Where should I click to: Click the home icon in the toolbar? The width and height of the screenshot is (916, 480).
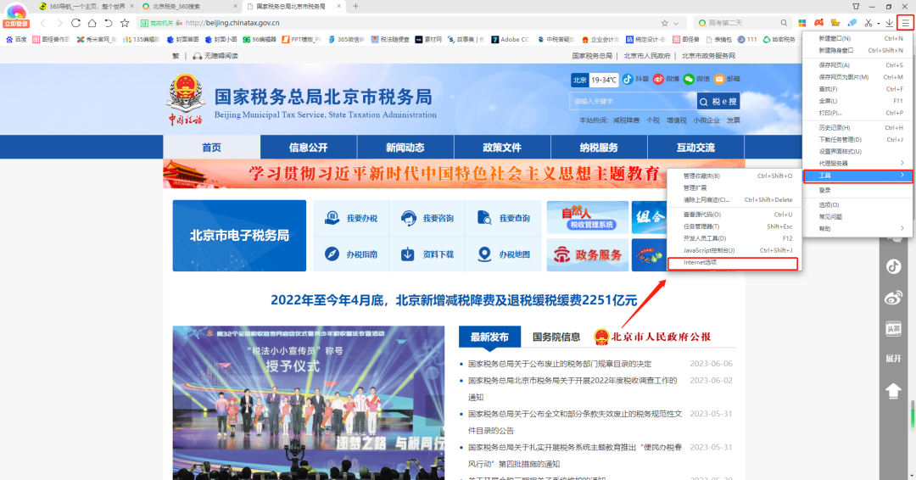pos(109,23)
